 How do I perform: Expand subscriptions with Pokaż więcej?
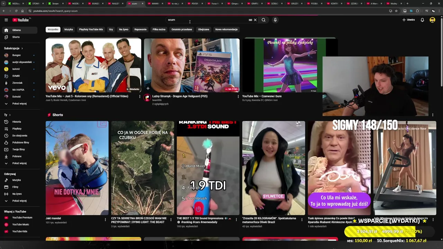pos(19,104)
